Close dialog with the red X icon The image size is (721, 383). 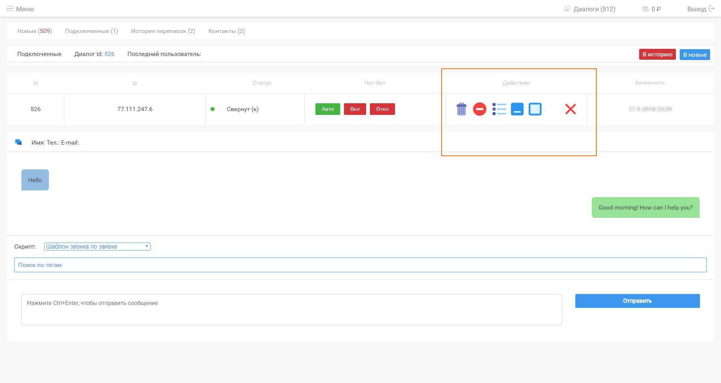[570, 109]
